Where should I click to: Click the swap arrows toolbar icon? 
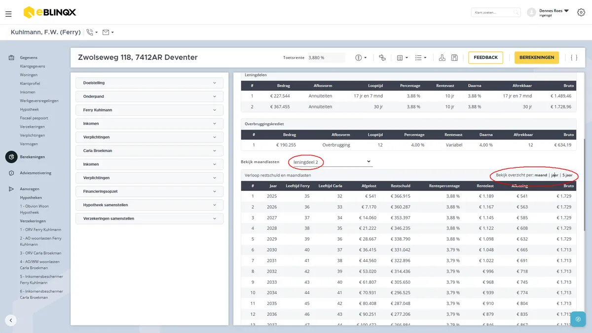click(x=382, y=58)
